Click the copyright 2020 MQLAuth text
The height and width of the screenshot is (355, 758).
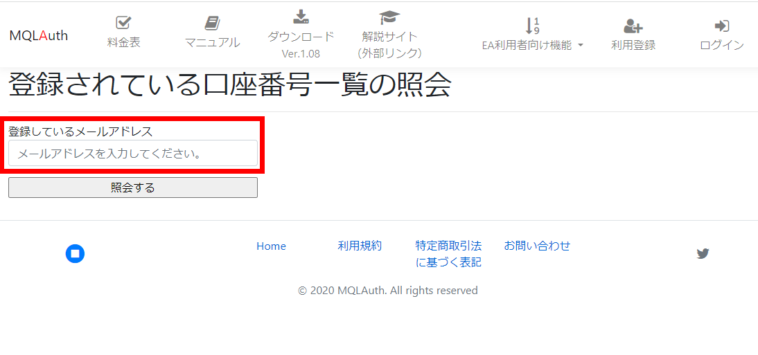pyautogui.click(x=388, y=291)
